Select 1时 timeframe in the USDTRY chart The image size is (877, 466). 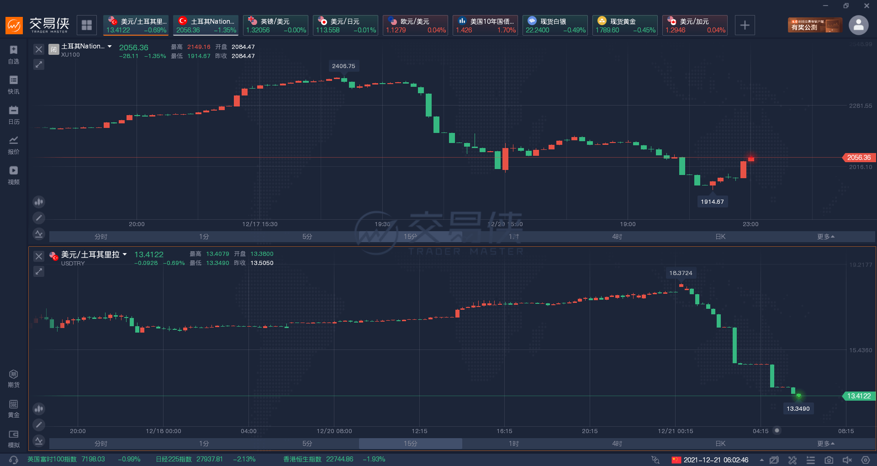(514, 444)
